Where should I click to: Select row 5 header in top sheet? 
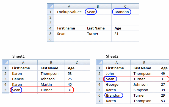51,34
